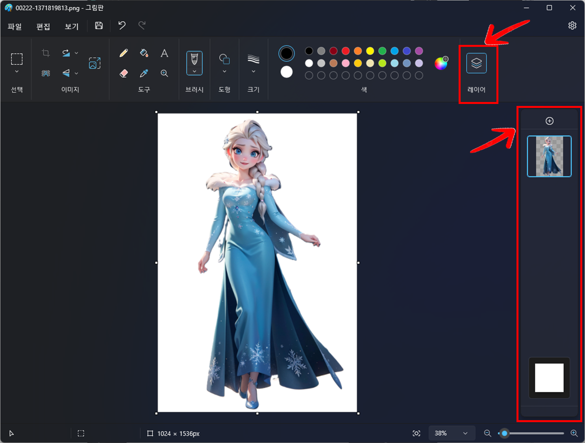Pick the green color swatch
The width and height of the screenshot is (585, 443).
382,51
